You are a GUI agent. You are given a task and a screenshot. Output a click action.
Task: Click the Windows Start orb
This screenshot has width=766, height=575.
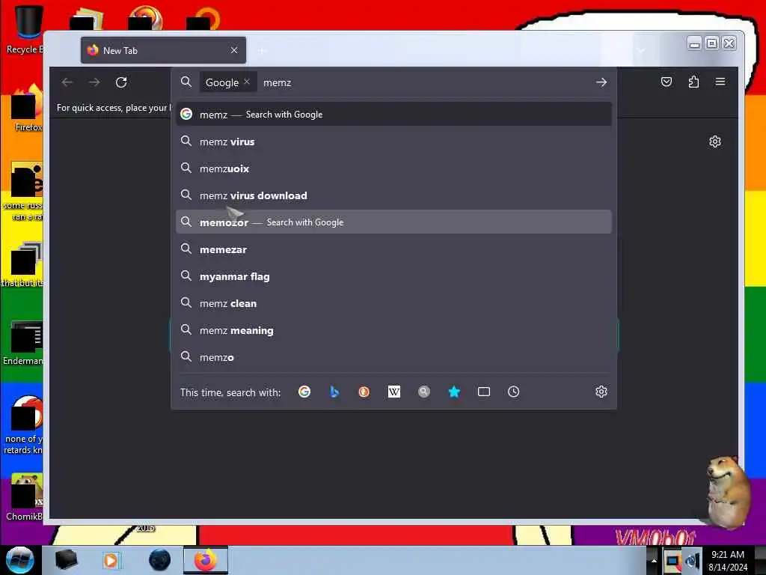coord(19,560)
